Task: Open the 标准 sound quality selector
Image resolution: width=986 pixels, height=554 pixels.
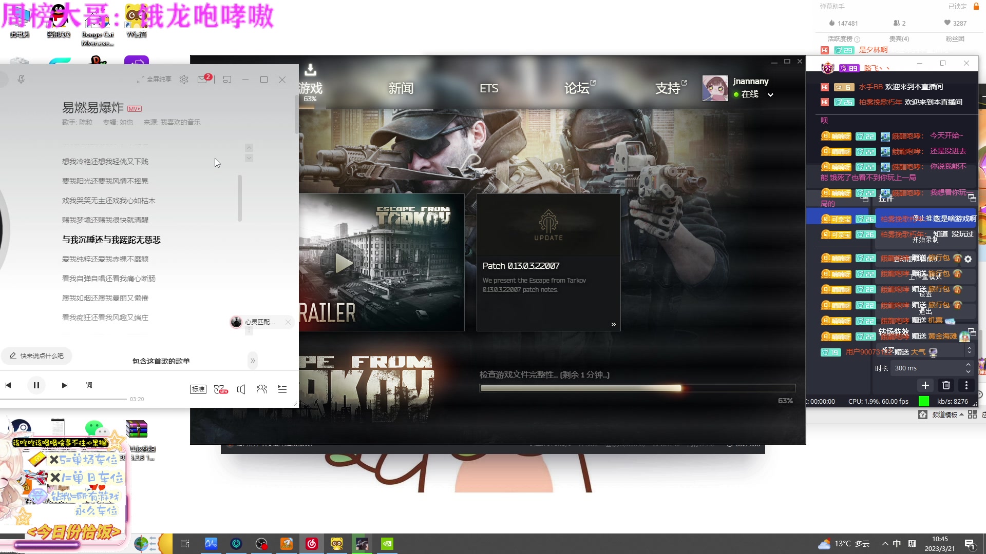Action: coord(198,389)
